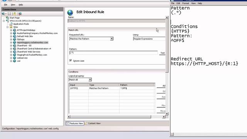The width and height of the screenshot is (247, 139).
Task: Expand the StagingProd.RocketMonkey.com node
Action: point(11,55)
